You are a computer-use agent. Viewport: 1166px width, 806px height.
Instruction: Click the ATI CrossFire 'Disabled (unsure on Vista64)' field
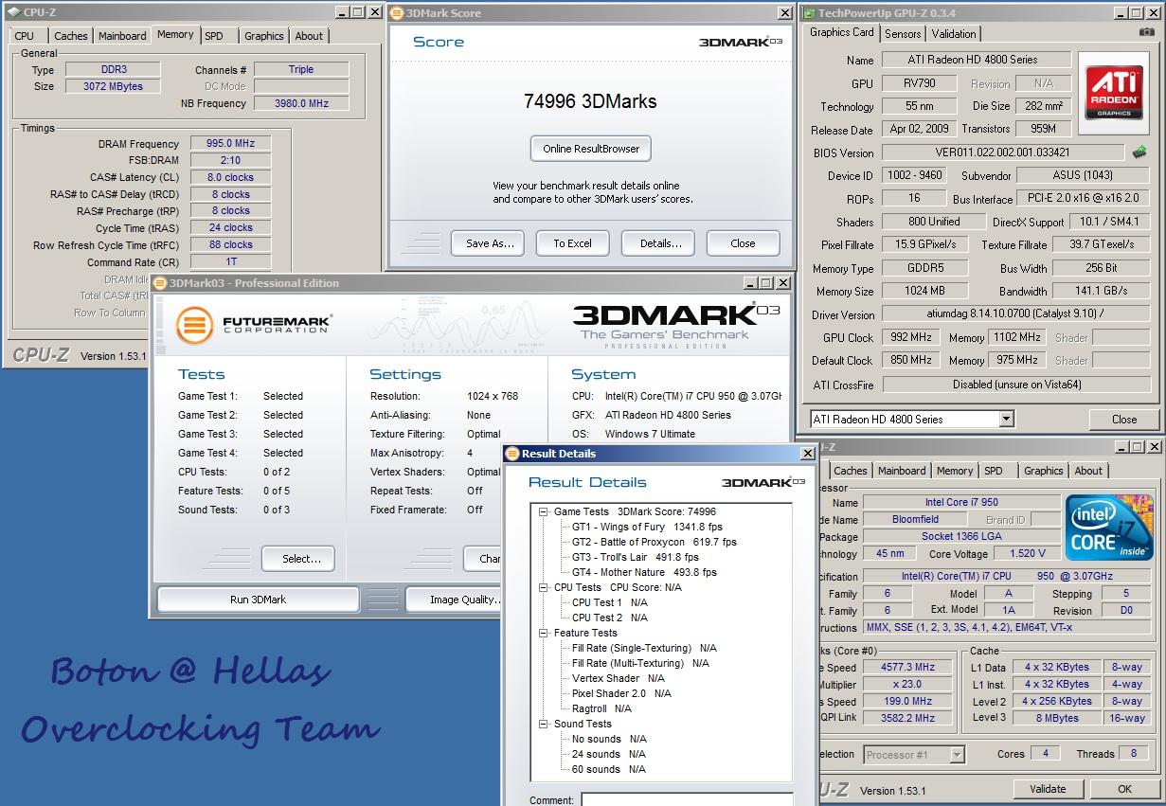click(x=1014, y=385)
